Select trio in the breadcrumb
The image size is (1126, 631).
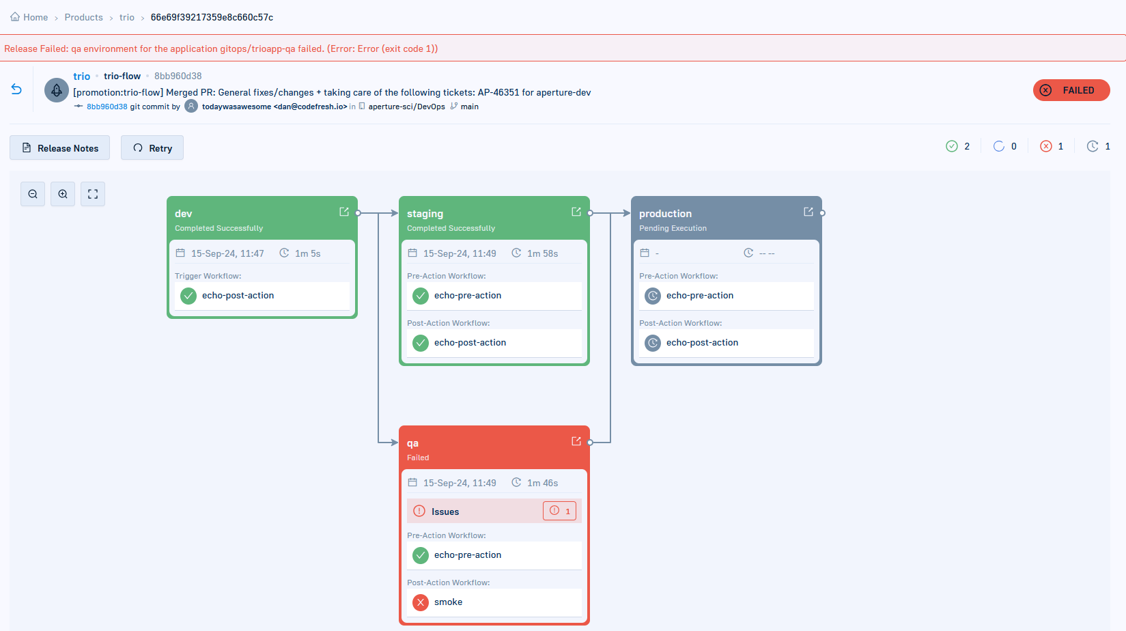(126, 16)
